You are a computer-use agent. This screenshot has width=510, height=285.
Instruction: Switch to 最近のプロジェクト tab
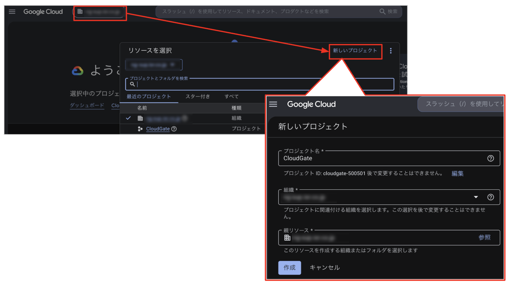(149, 97)
